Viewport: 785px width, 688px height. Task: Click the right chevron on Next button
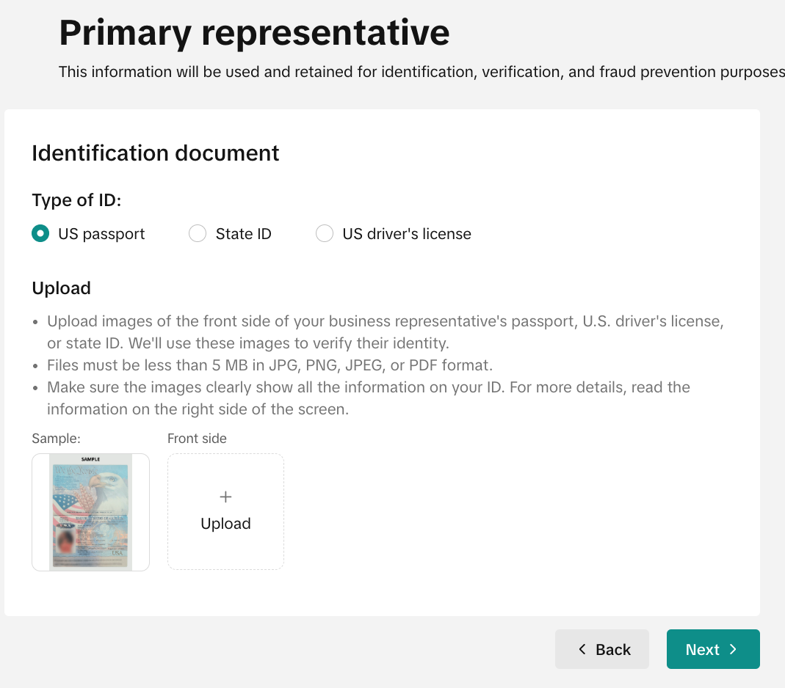733,649
